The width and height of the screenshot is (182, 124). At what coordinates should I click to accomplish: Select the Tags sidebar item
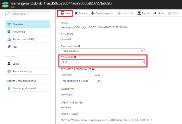point(15,46)
